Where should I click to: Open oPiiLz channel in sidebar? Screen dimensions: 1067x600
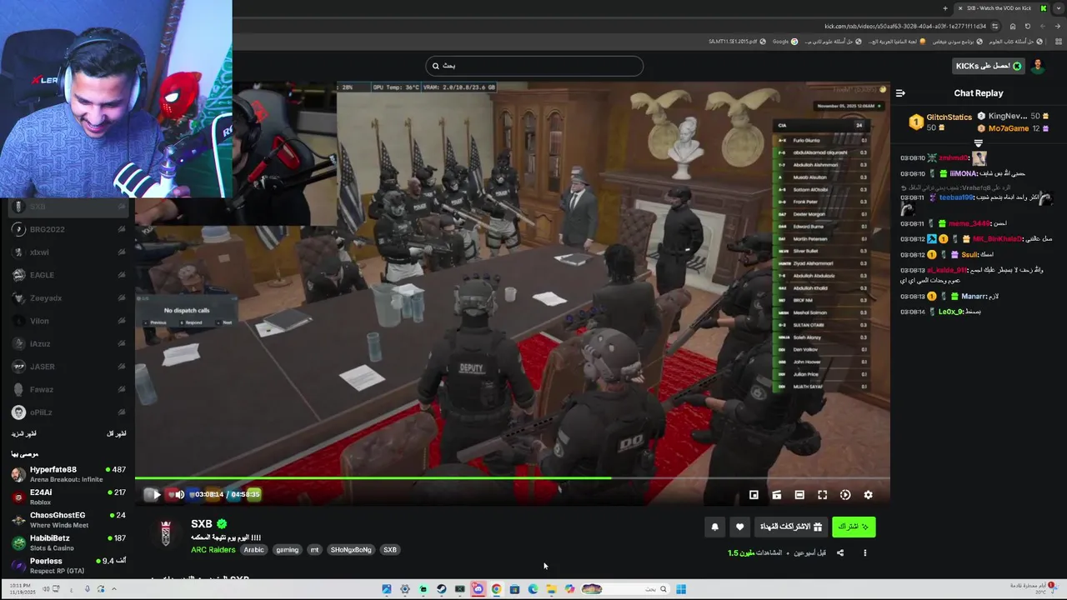pyautogui.click(x=68, y=412)
